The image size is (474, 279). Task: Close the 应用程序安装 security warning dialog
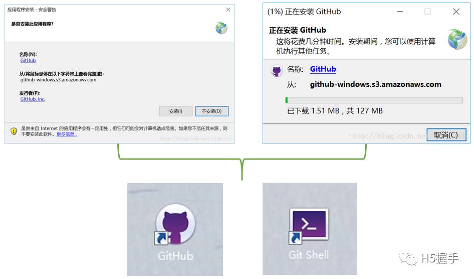[228, 10]
